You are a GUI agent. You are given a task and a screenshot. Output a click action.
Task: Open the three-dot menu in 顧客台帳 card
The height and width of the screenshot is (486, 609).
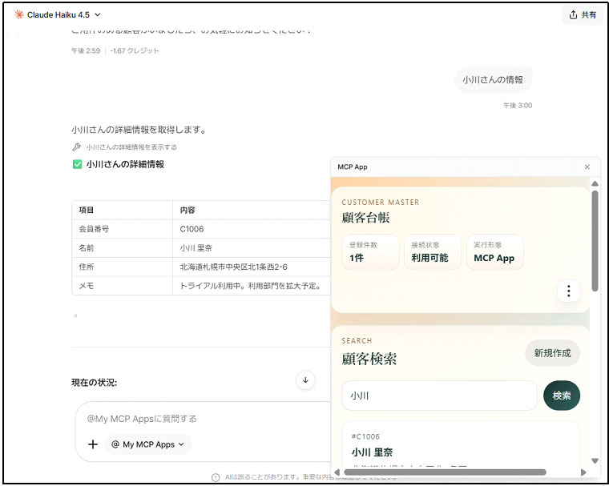click(x=569, y=291)
